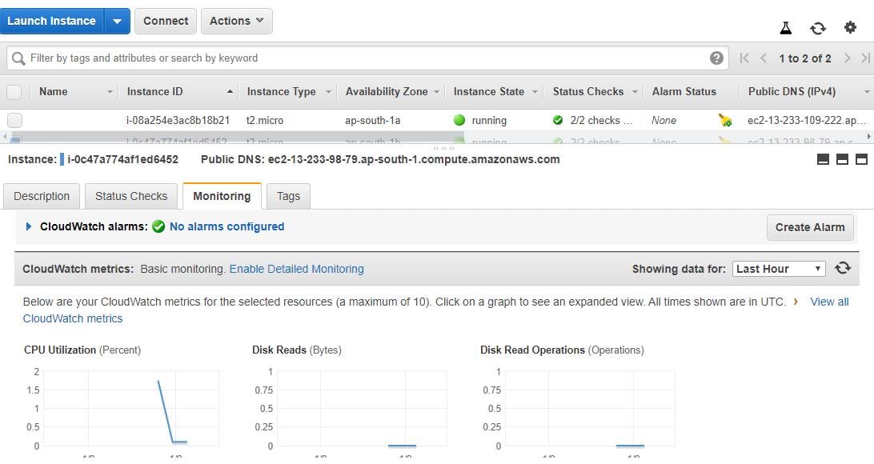Open the Instance Type column dropdown

(x=328, y=92)
